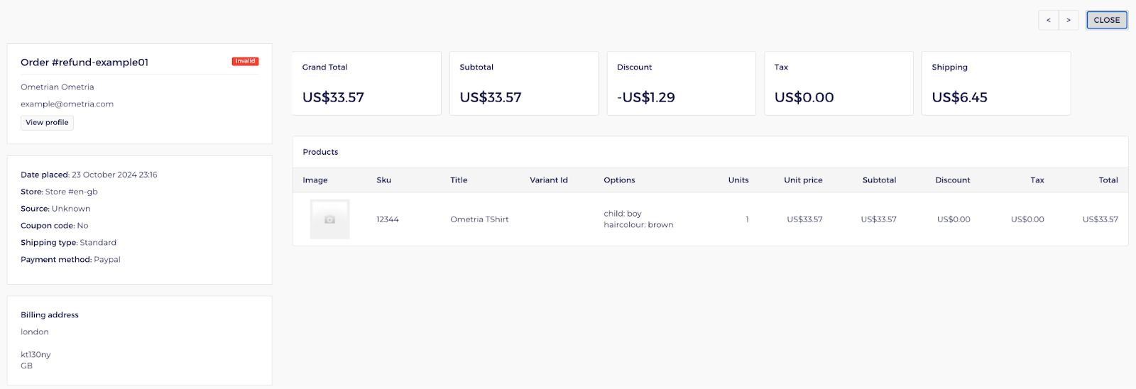1136x389 pixels.
Task: Go to previous order with left arrow
Action: pyautogui.click(x=1048, y=20)
